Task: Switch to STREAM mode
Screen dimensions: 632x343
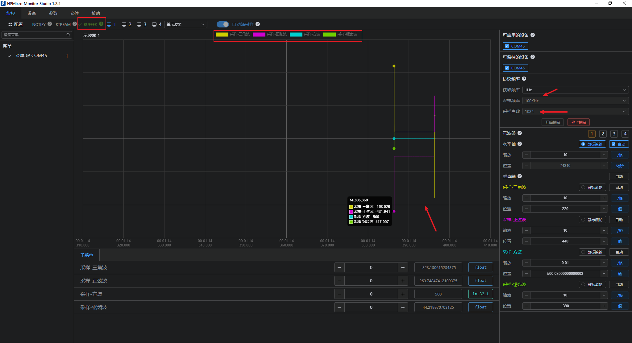Action: pyautogui.click(x=63, y=24)
